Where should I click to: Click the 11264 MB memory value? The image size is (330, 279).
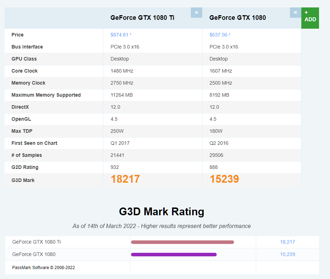[122, 95]
